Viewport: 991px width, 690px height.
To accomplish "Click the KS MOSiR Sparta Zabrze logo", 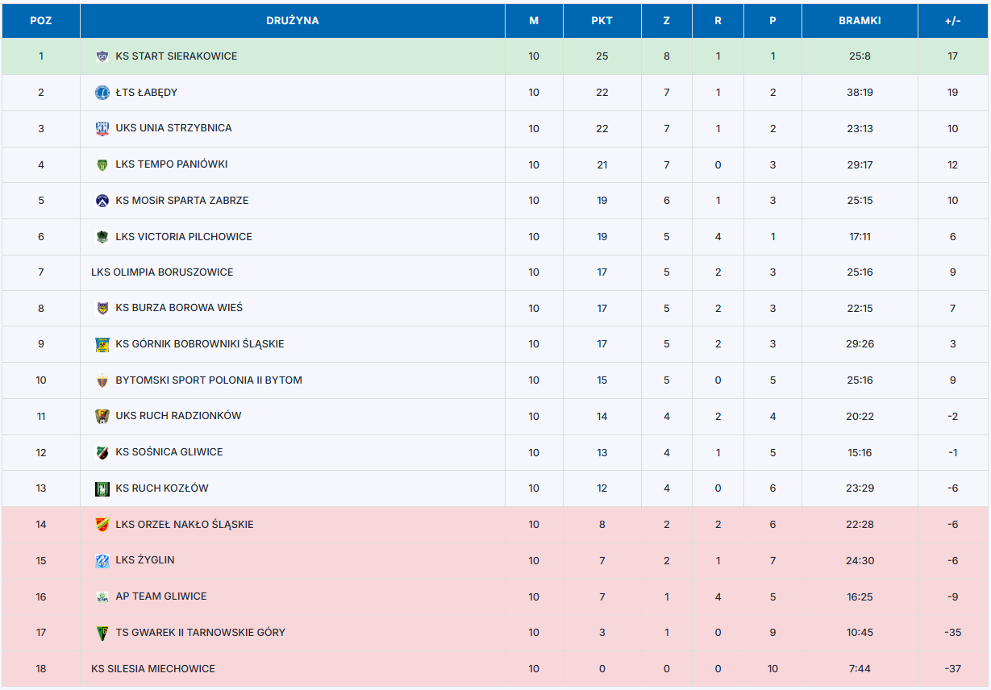I will (102, 201).
